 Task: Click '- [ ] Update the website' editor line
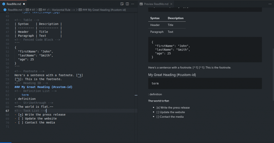36,119
